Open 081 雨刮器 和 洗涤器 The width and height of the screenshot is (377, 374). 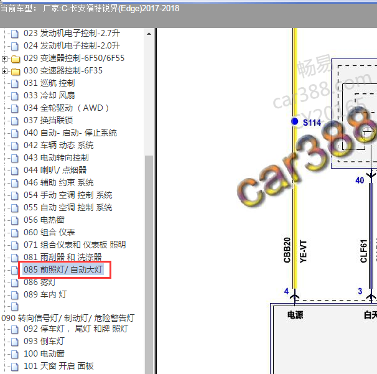click(63, 258)
